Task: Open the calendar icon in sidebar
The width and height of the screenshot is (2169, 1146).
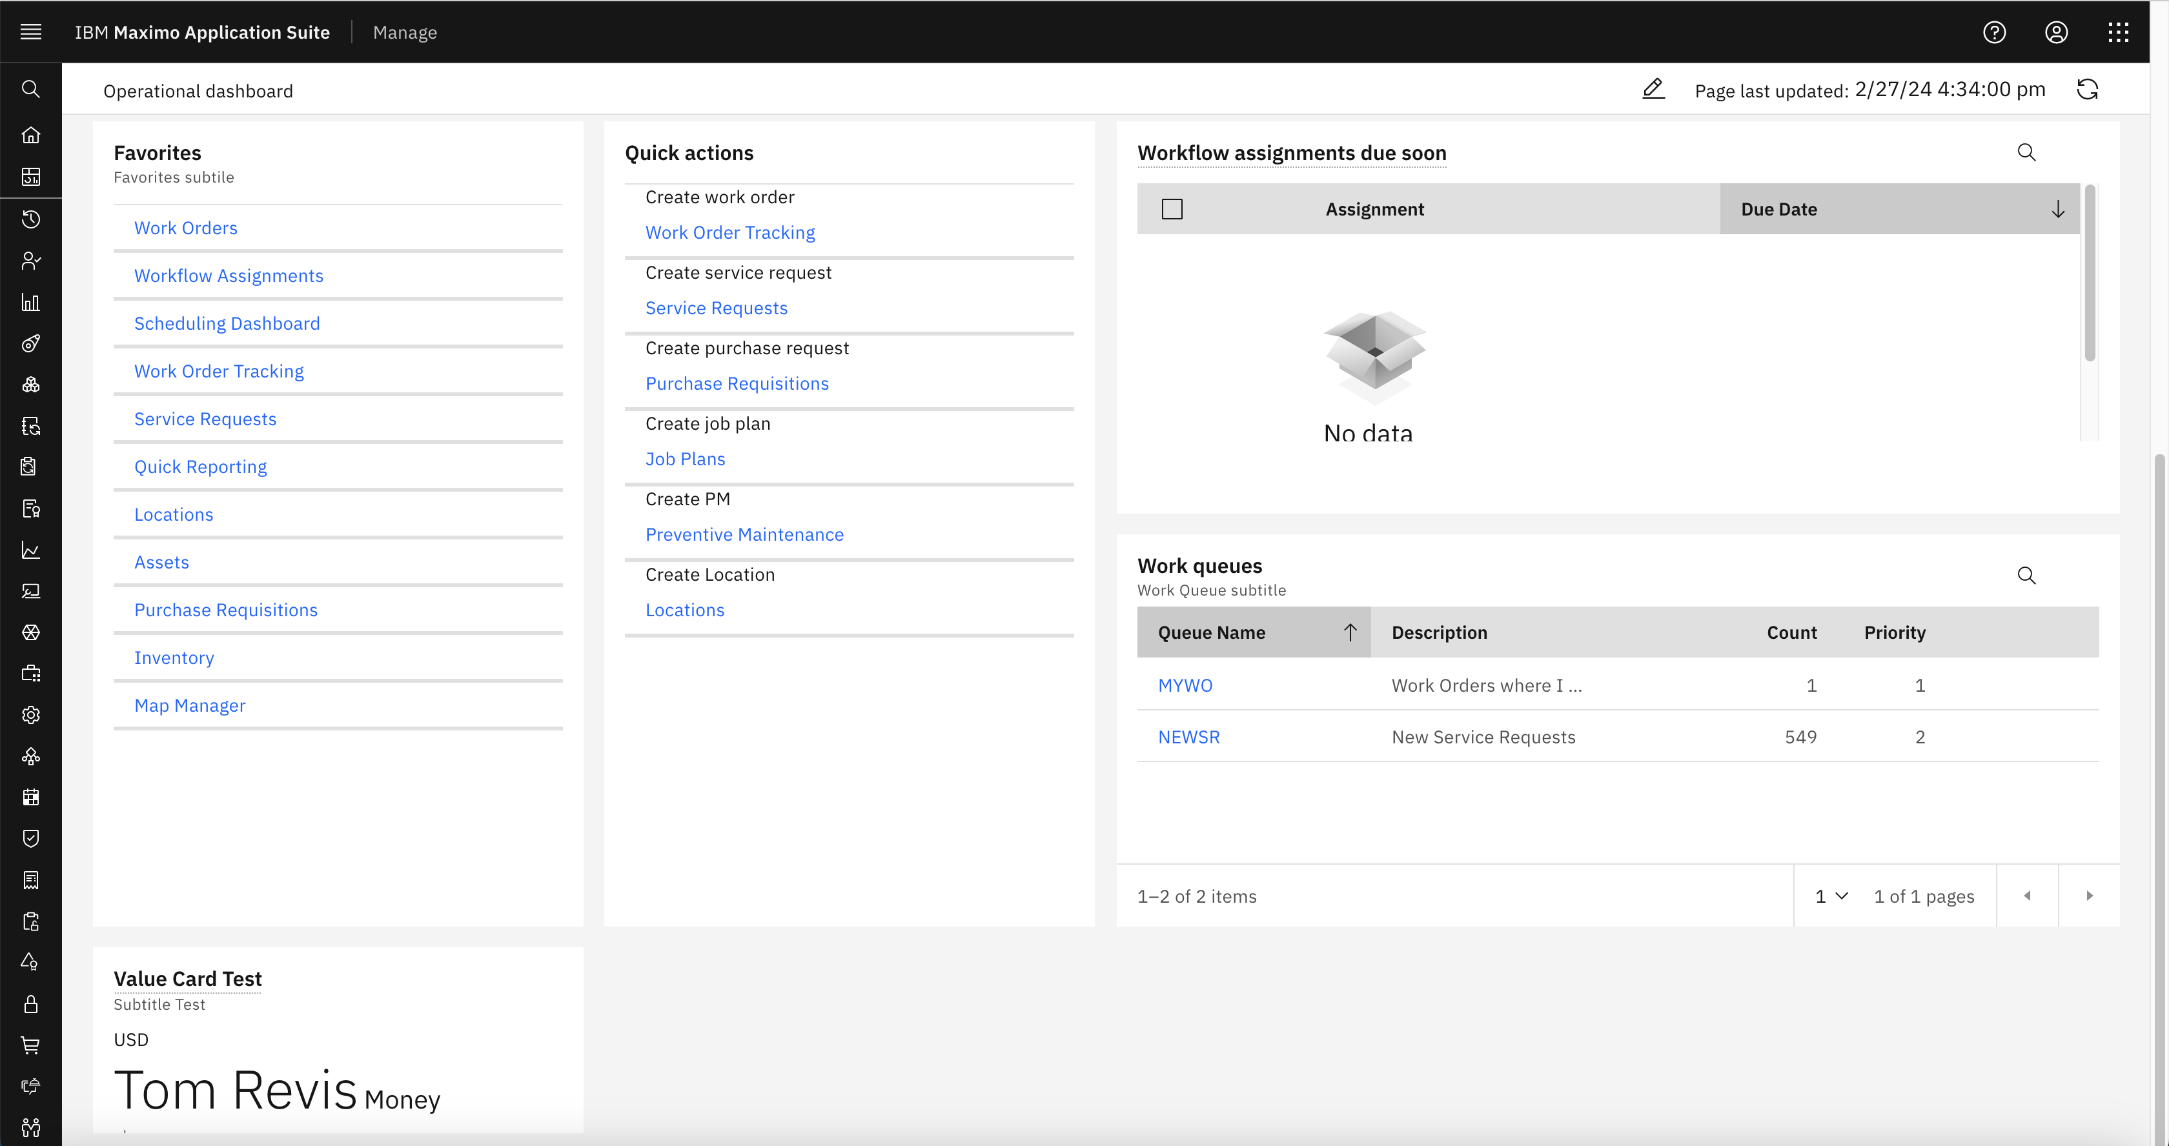Action: [x=31, y=797]
